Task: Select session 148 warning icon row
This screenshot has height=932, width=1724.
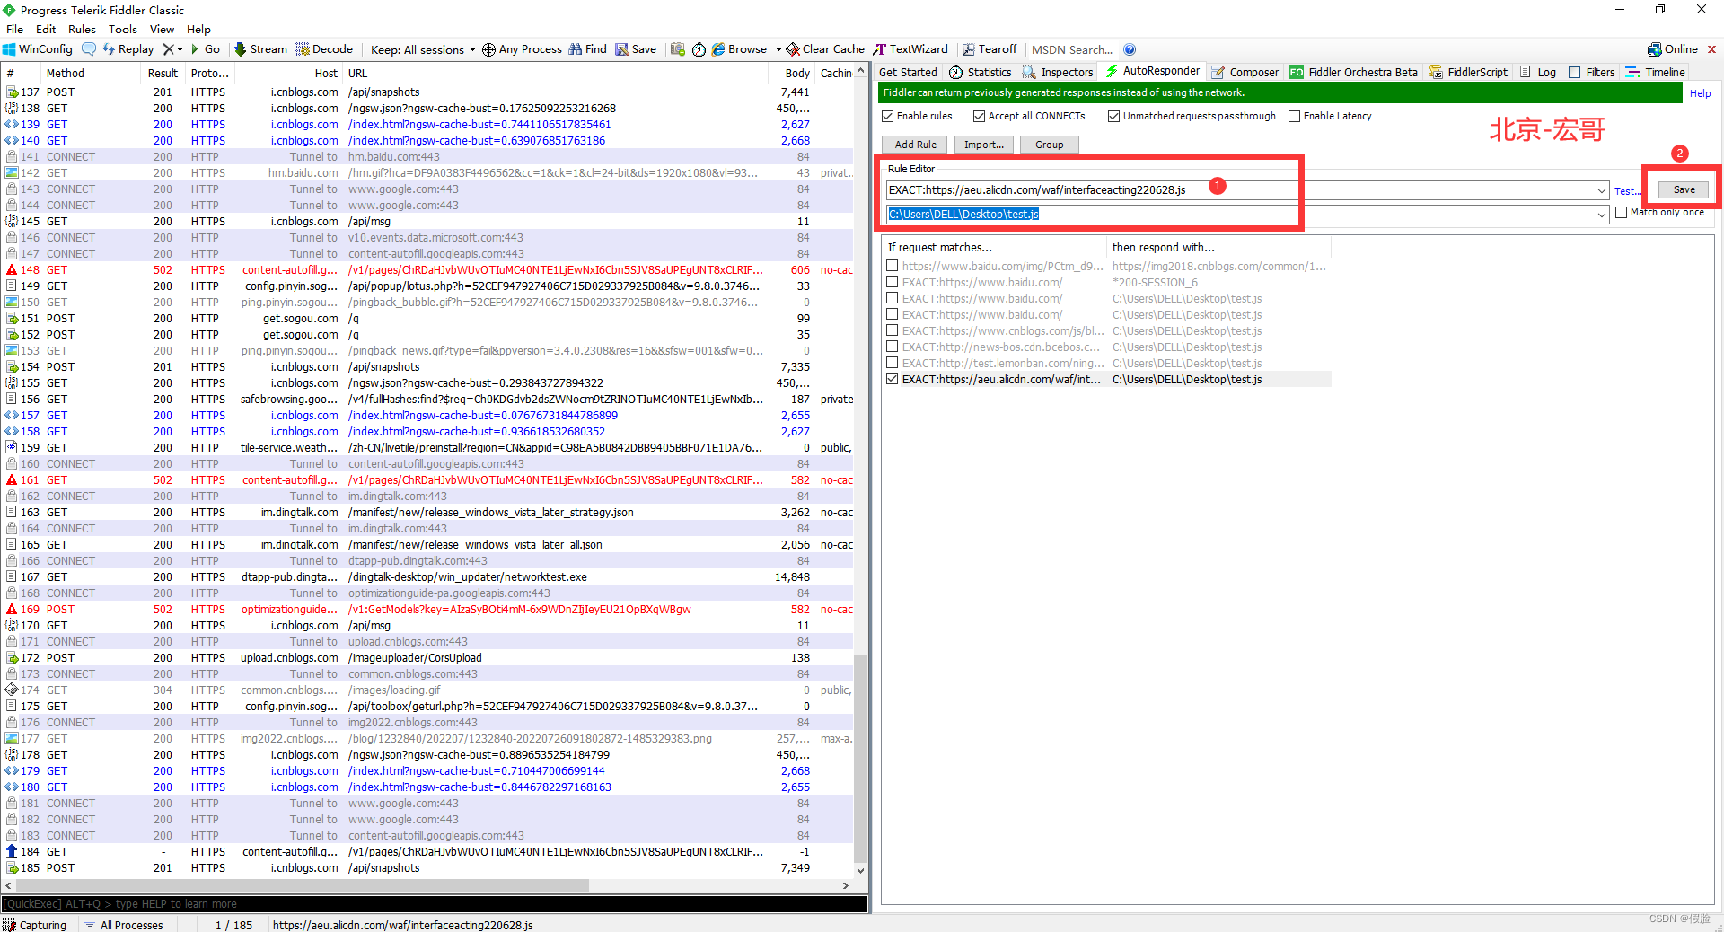Action: tap(12, 270)
